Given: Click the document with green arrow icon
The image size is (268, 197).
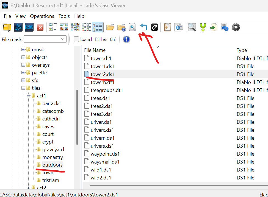Looking at the screenshot, I should pos(214,27).
